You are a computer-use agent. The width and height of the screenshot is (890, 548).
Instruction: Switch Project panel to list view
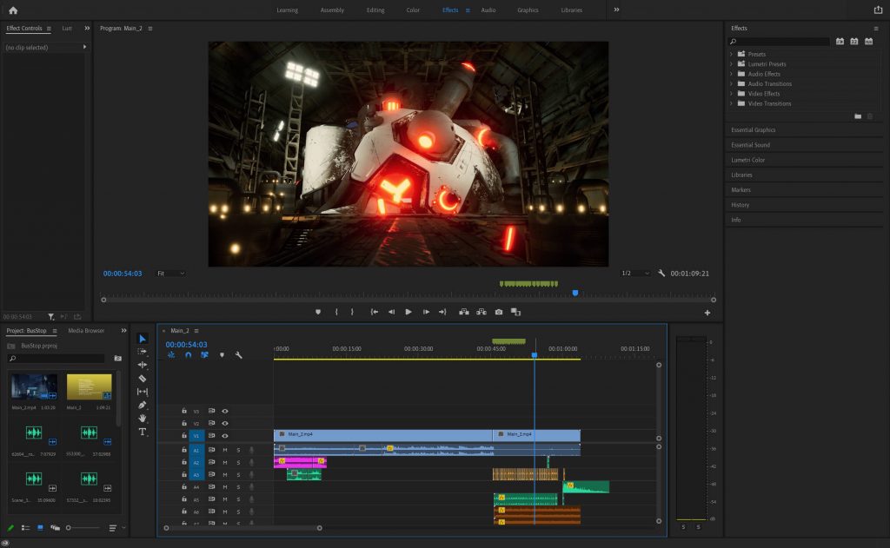tap(25, 527)
